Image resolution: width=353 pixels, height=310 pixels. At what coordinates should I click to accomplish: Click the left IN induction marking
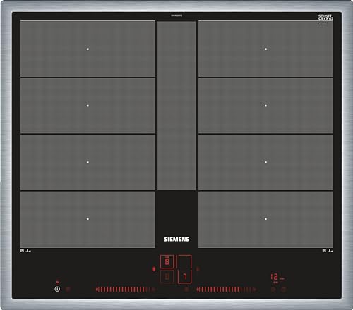25,251
